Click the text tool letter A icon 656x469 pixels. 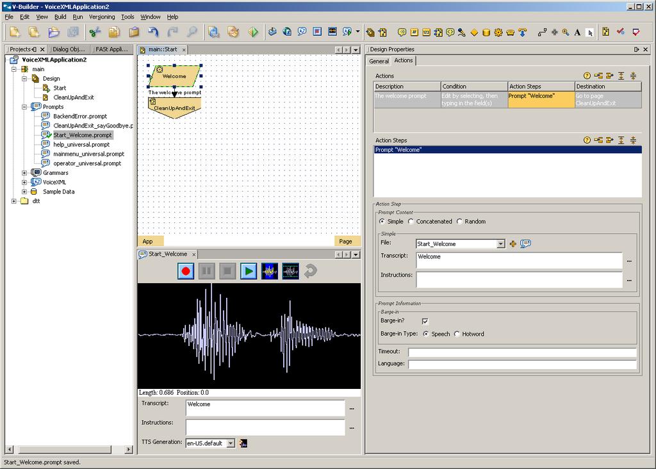coord(577,32)
